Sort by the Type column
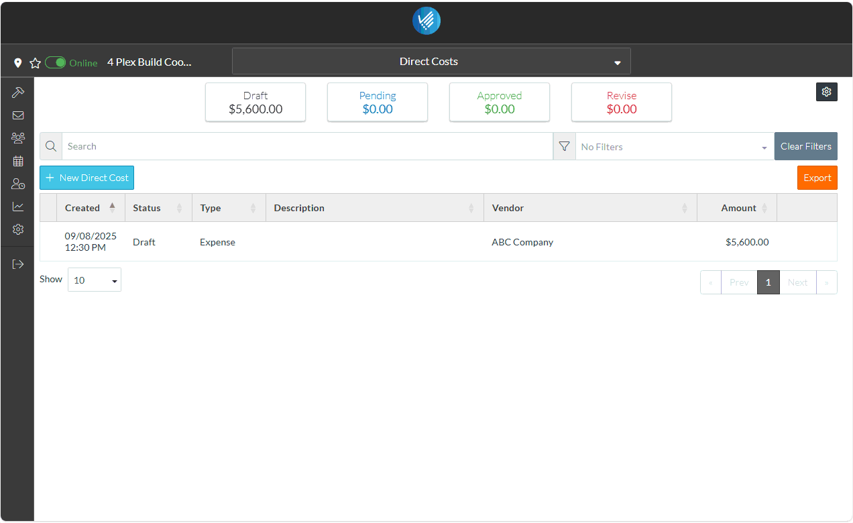The image size is (853, 523). coord(229,208)
